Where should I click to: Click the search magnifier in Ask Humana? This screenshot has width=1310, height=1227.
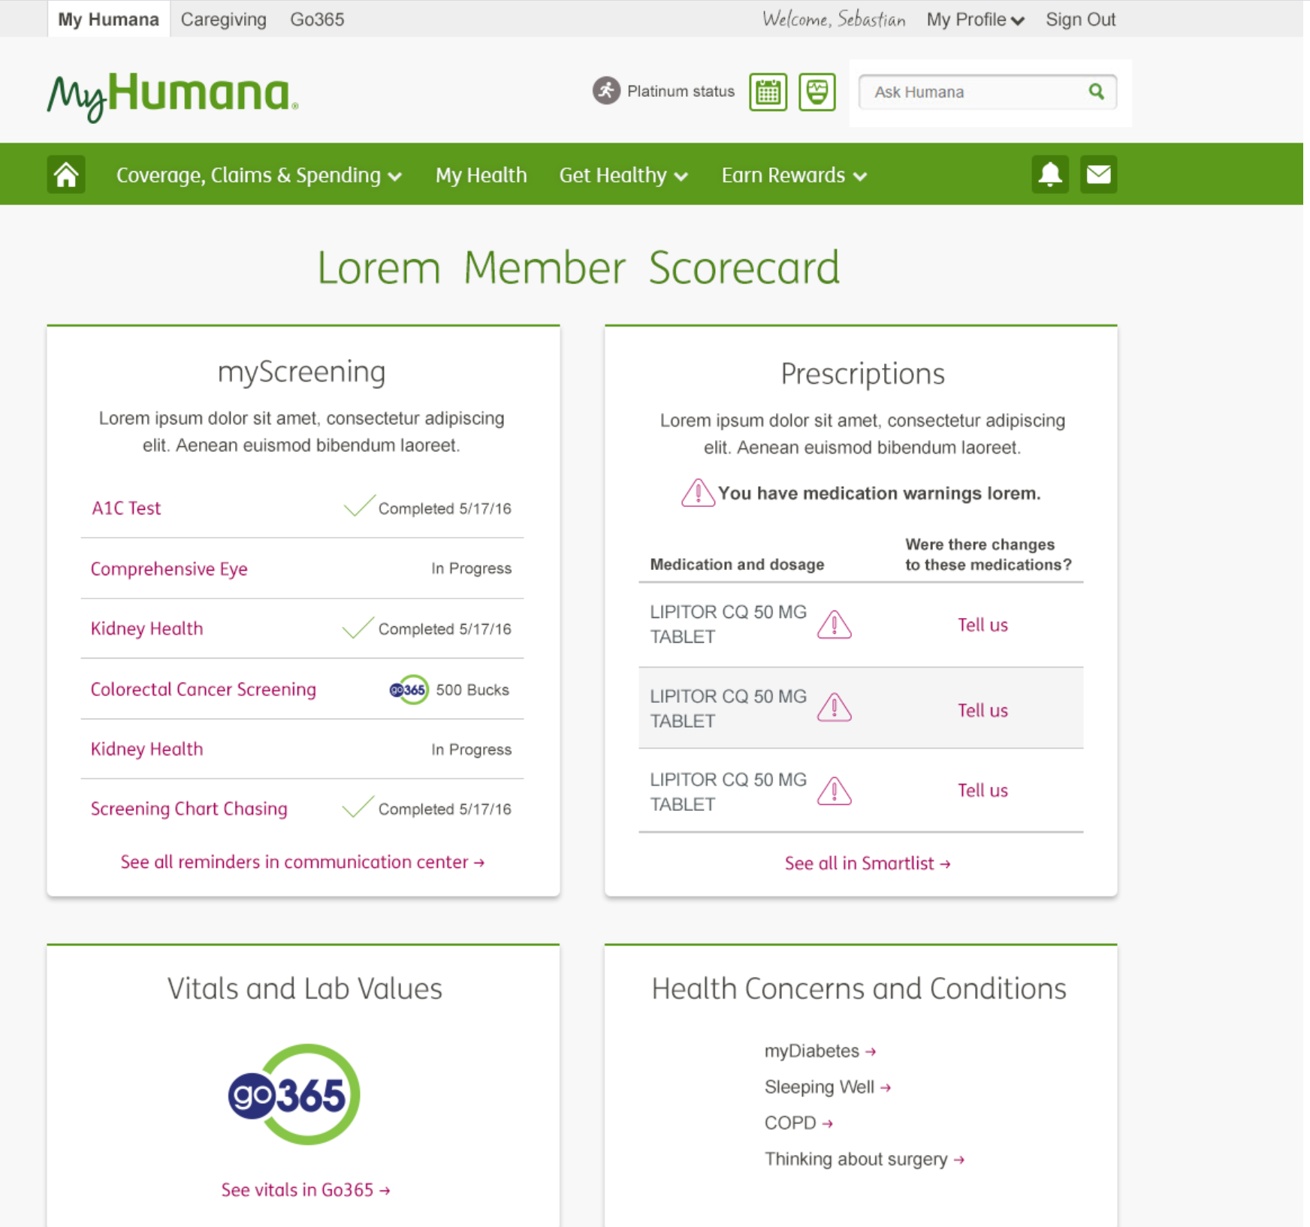[1097, 92]
